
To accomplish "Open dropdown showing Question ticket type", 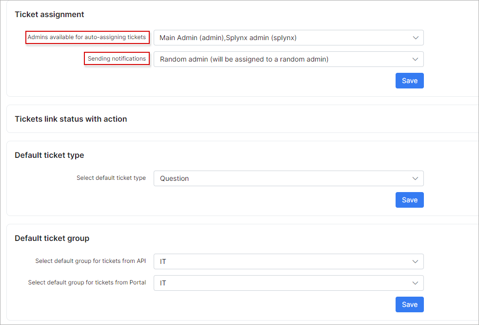I will pos(283,178).
